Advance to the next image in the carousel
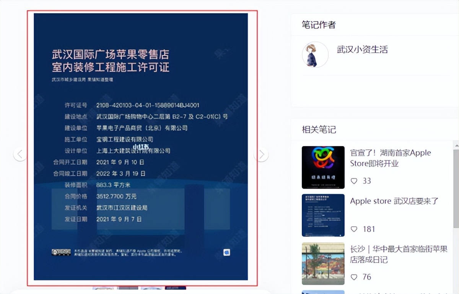The image size is (459, 294). pos(261,154)
